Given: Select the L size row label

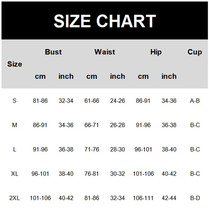Looking at the screenshot, I should [15, 149].
